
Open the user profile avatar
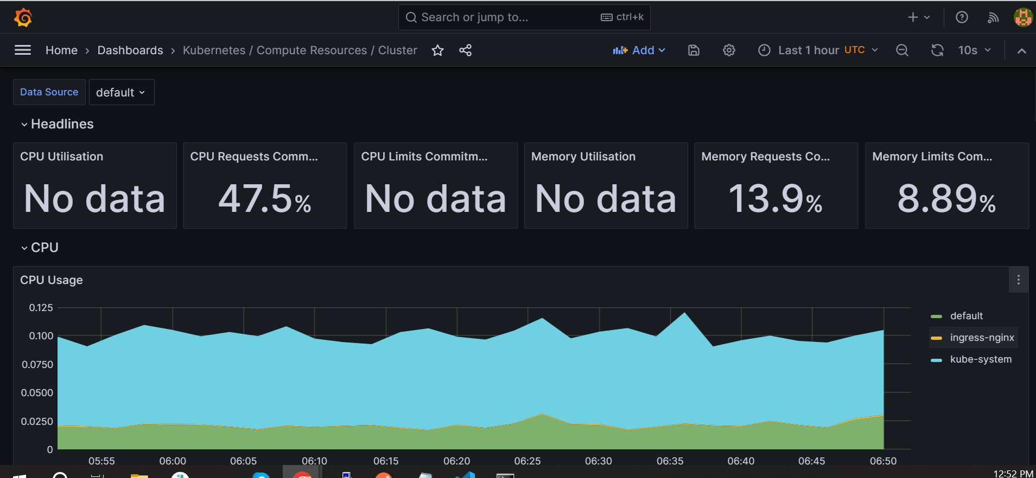click(x=1023, y=17)
